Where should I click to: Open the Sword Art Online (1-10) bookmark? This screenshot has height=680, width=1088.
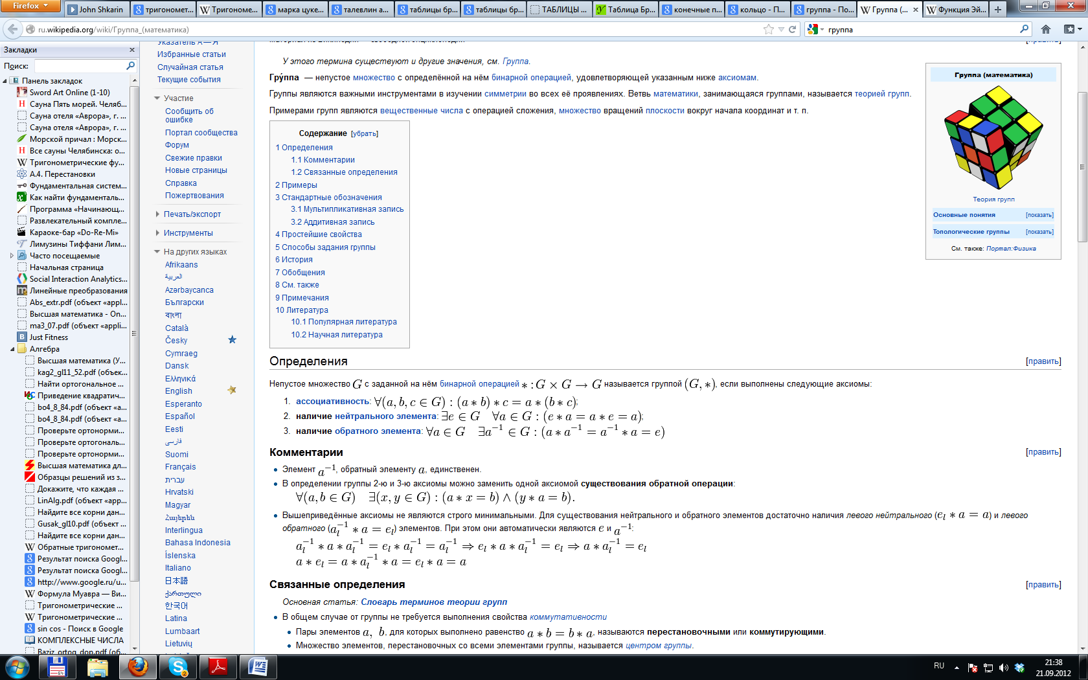pos(70,93)
